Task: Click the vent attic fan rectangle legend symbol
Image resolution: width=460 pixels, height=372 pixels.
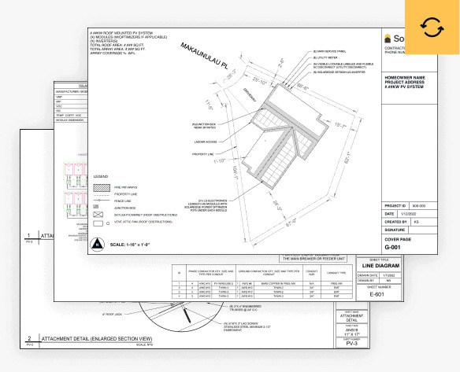Action: [98, 223]
